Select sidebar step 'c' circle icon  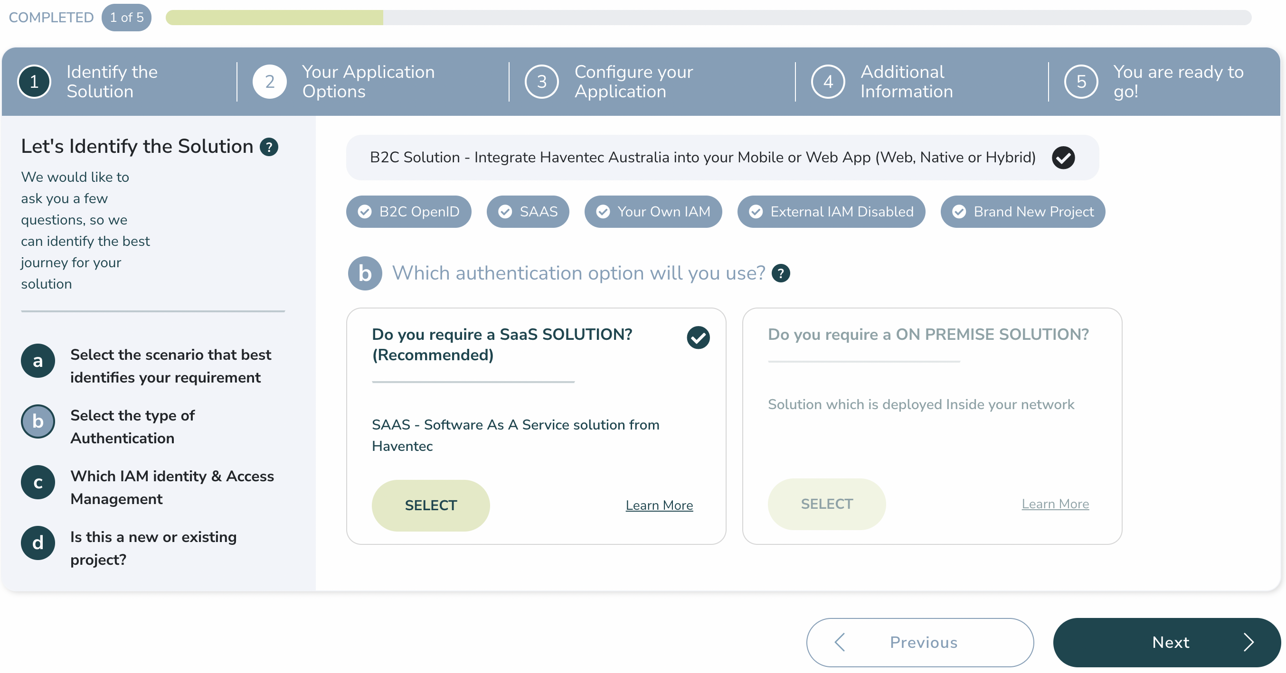38,482
